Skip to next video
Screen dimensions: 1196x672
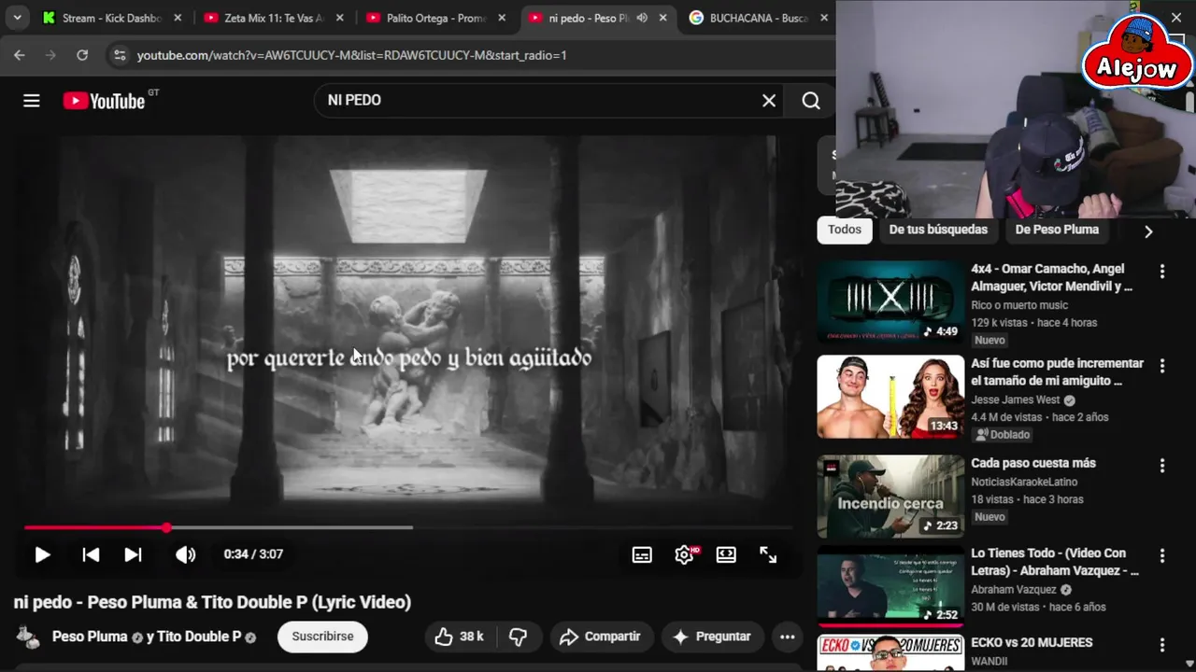point(134,554)
